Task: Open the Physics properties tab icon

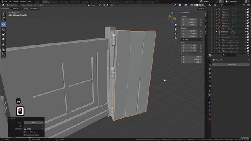Action: coord(209,103)
